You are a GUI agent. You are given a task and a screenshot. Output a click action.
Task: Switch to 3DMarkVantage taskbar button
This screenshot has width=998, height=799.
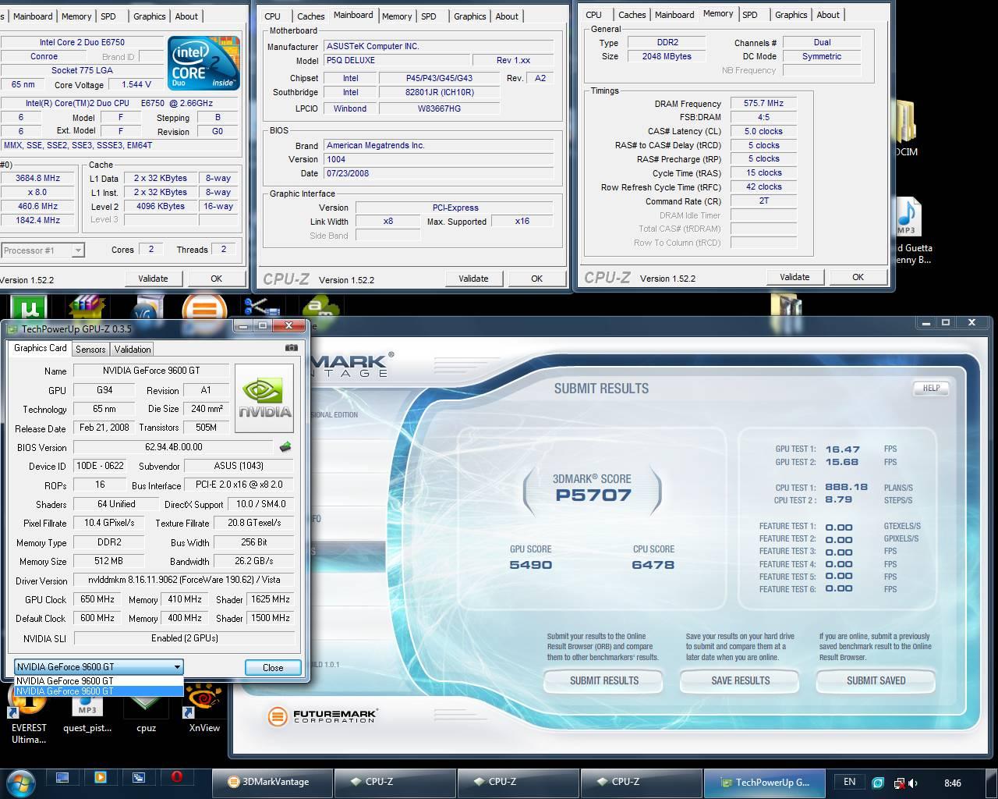(x=271, y=782)
